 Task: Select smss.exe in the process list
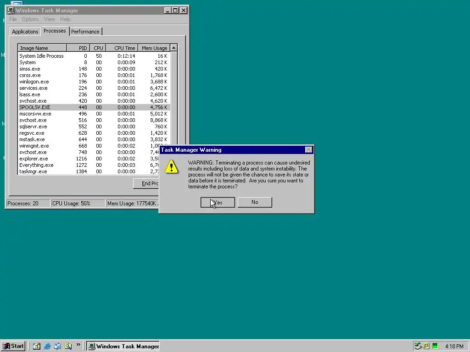(94, 69)
